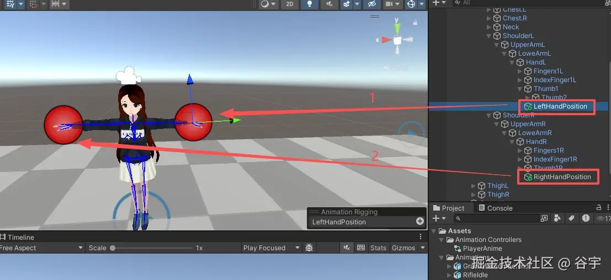Select the left hand red sphere effector
611x280 pixels.
(193, 122)
